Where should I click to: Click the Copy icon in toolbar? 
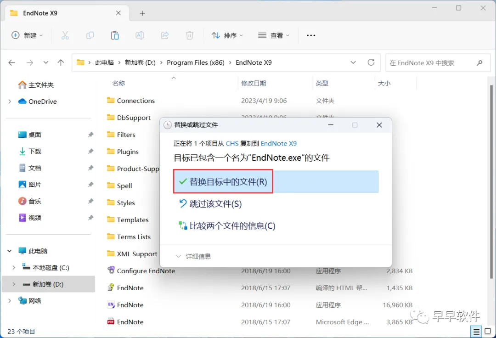click(90, 35)
